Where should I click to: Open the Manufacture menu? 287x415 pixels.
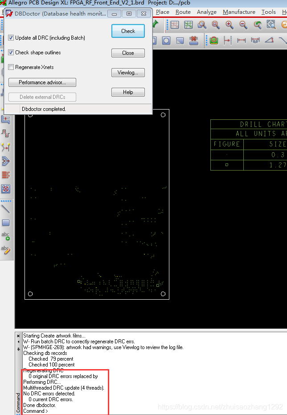coord(239,12)
